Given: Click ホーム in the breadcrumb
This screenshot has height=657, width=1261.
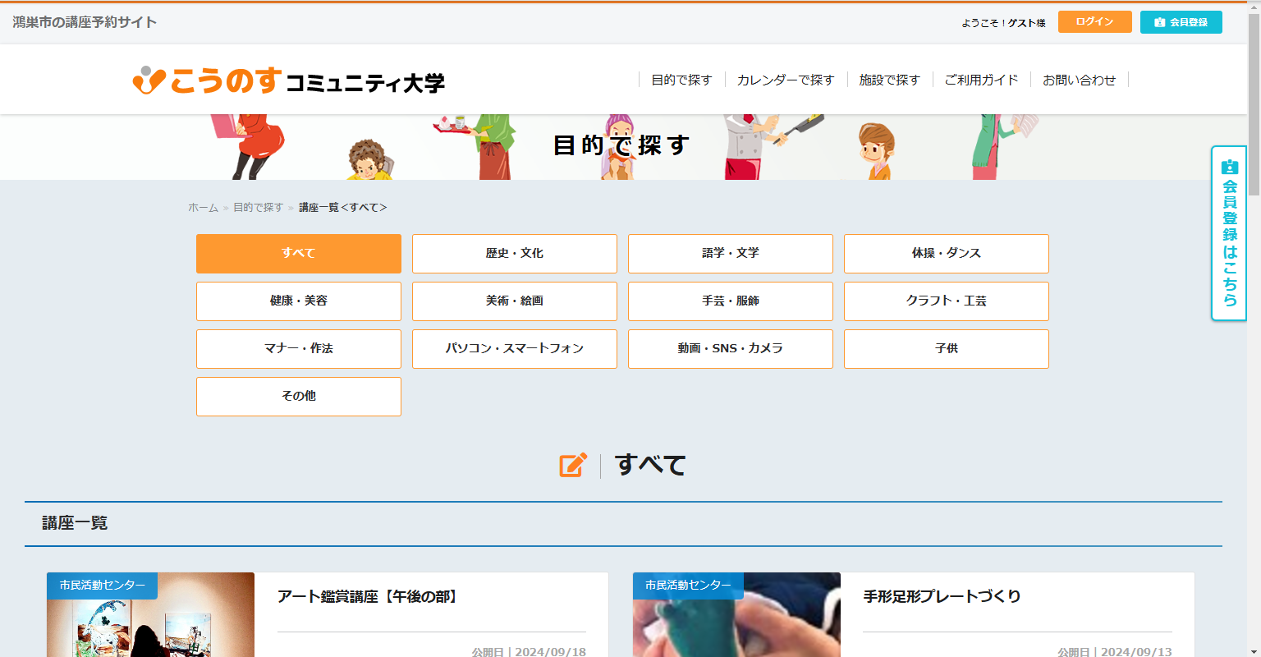Looking at the screenshot, I should (203, 208).
